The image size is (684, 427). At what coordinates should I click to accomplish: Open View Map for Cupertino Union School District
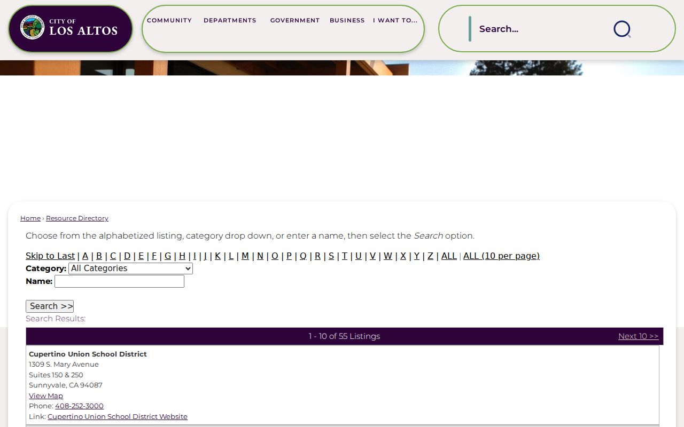coord(46,396)
